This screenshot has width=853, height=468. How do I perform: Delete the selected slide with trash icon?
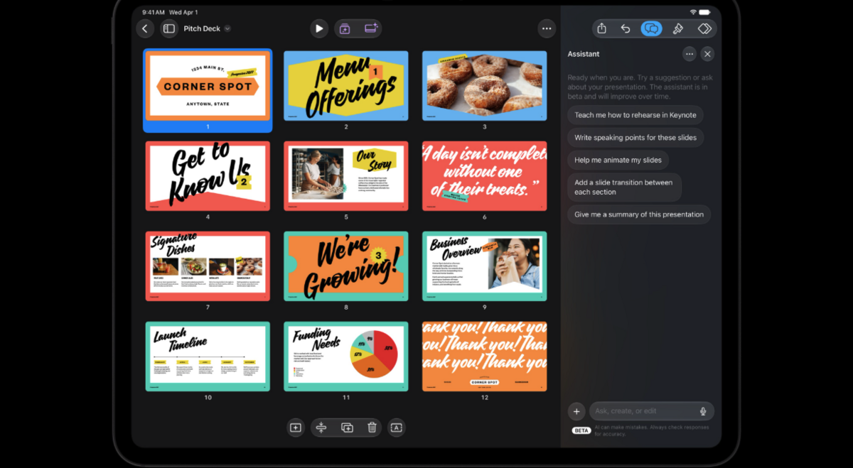(372, 428)
